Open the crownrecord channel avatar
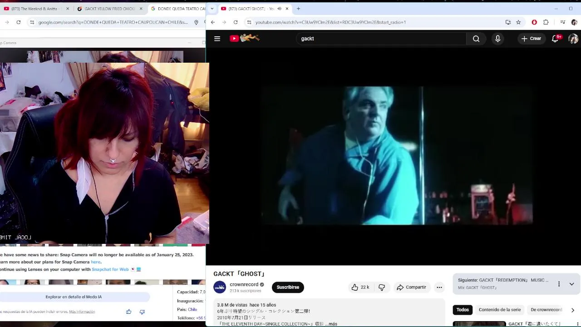This screenshot has width=581, height=327. (x=220, y=287)
